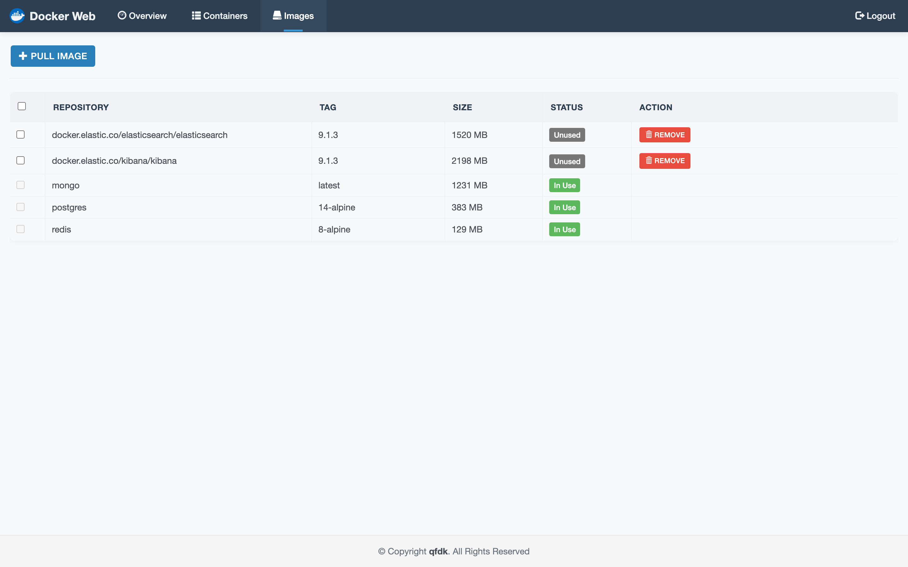The height and width of the screenshot is (567, 908).
Task: Click the 1520 MB size value
Action: click(x=469, y=135)
